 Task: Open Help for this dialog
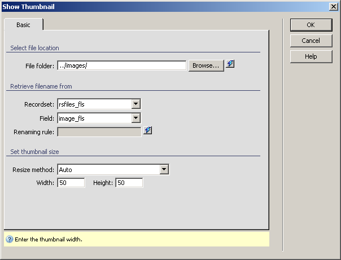[311, 56]
